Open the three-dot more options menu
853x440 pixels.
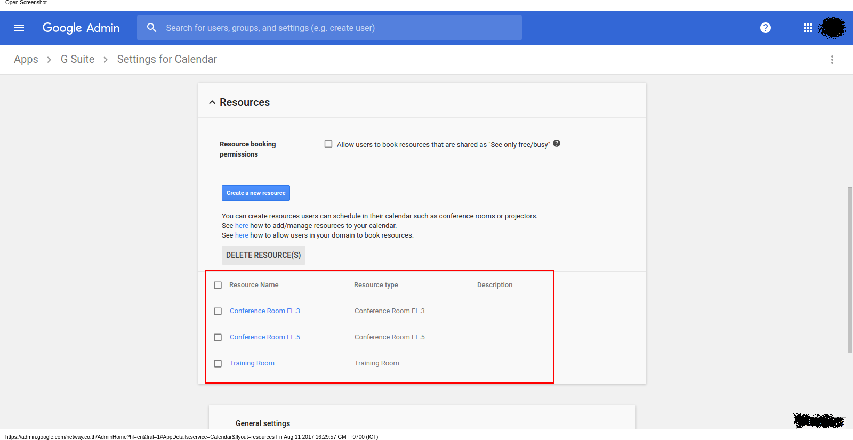click(832, 60)
